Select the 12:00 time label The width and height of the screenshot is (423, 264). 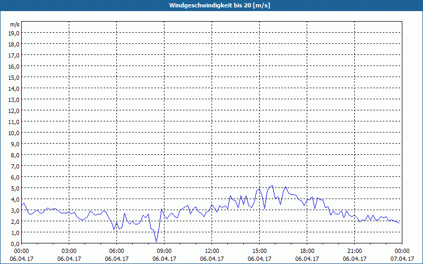click(x=212, y=251)
